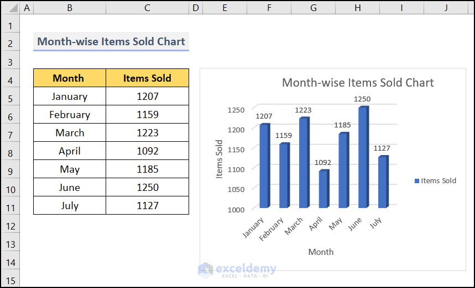Click the Exceldemy logo icon
Viewport: 475px width, 288px height.
206,270
